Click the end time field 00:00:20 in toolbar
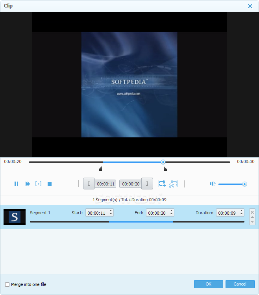Image resolution: width=259 pixels, height=295 pixels. tap(131, 184)
